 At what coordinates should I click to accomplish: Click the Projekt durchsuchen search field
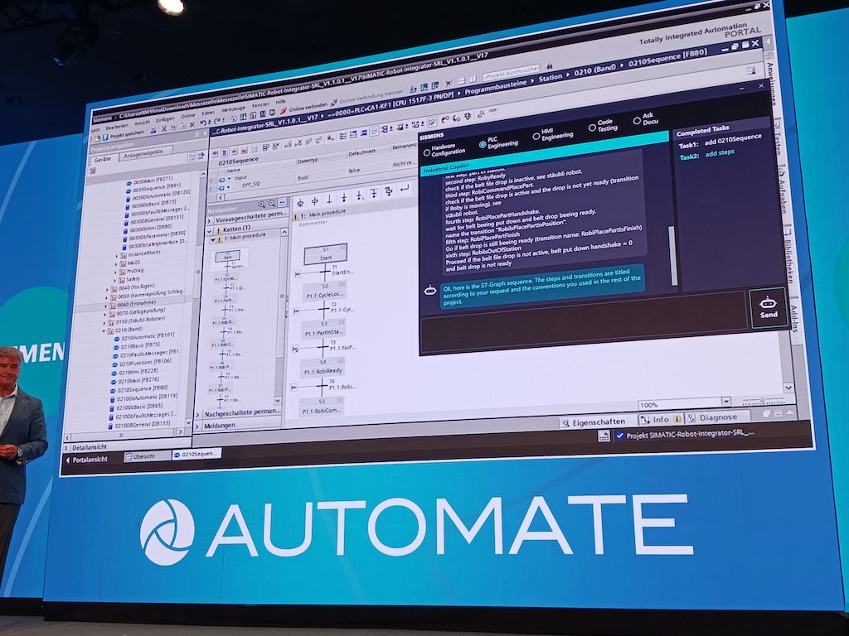click(x=511, y=71)
